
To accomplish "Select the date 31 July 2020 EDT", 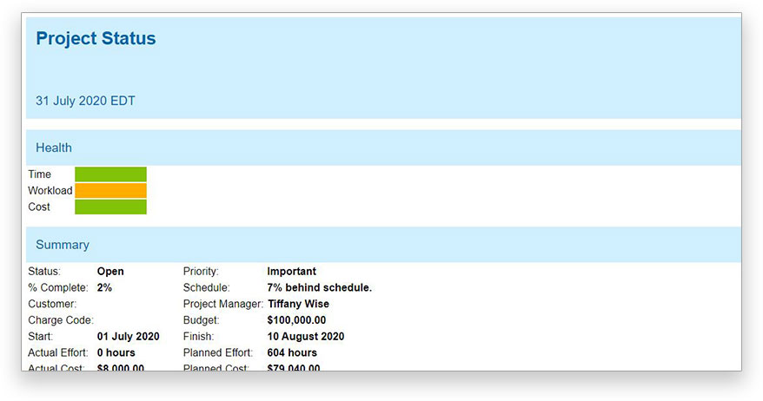I will pyautogui.click(x=85, y=101).
